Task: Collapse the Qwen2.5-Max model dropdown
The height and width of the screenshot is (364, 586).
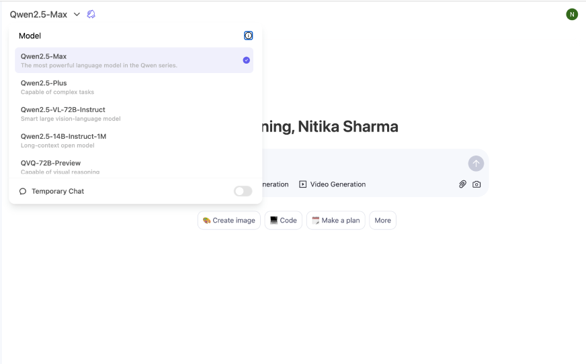Action: tap(38, 14)
